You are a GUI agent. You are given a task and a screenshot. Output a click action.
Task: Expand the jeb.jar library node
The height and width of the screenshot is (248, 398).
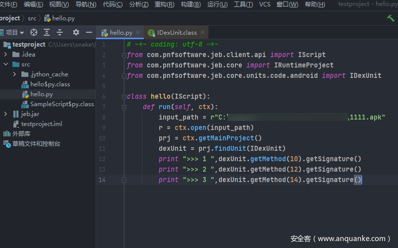pos(6,114)
